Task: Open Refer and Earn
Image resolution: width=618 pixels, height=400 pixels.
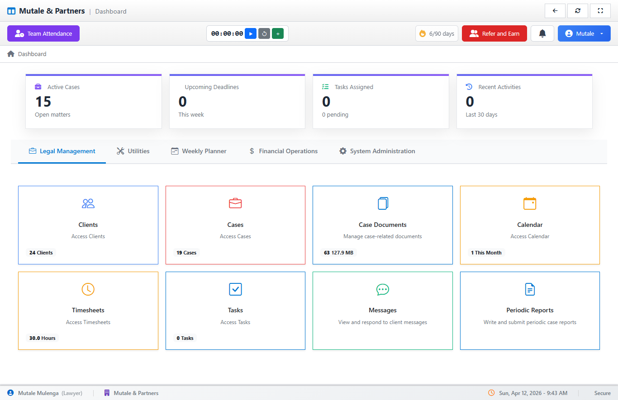Action: (494, 33)
